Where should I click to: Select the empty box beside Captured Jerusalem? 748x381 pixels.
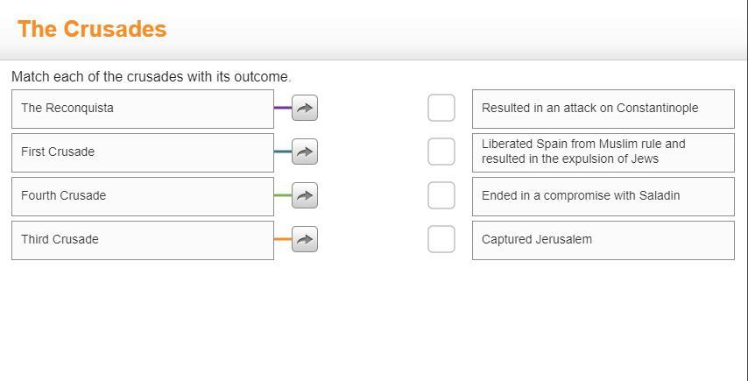(x=441, y=239)
